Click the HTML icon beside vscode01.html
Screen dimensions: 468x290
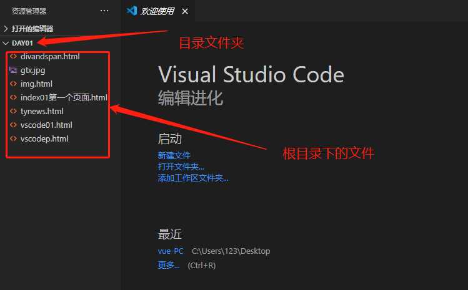pyautogui.click(x=13, y=125)
